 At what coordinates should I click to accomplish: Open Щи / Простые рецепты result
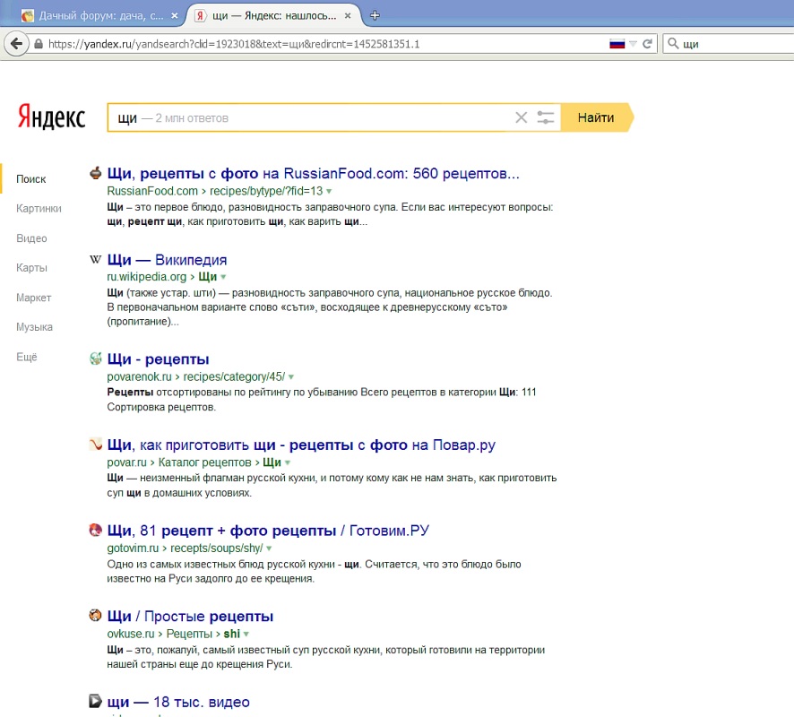pos(190,617)
